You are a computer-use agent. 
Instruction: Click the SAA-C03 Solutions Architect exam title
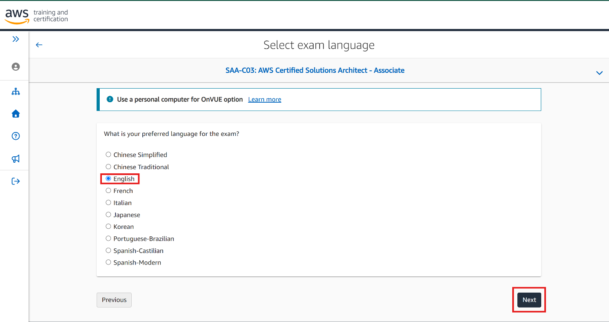point(315,70)
